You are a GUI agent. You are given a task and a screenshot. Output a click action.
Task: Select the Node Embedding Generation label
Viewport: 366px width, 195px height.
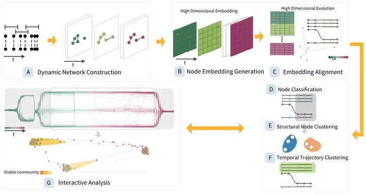[225, 72]
